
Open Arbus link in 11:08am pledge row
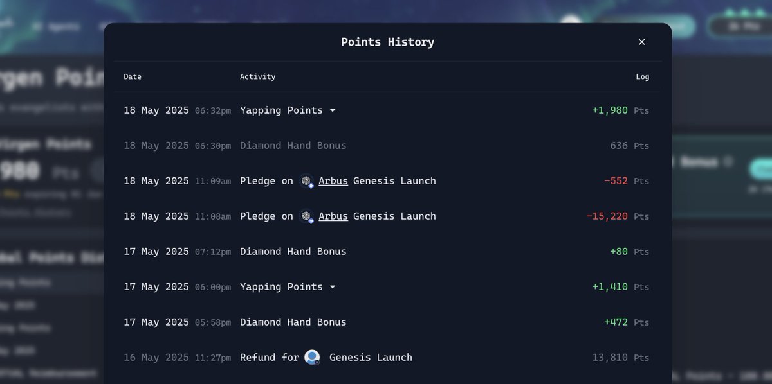pyautogui.click(x=333, y=216)
